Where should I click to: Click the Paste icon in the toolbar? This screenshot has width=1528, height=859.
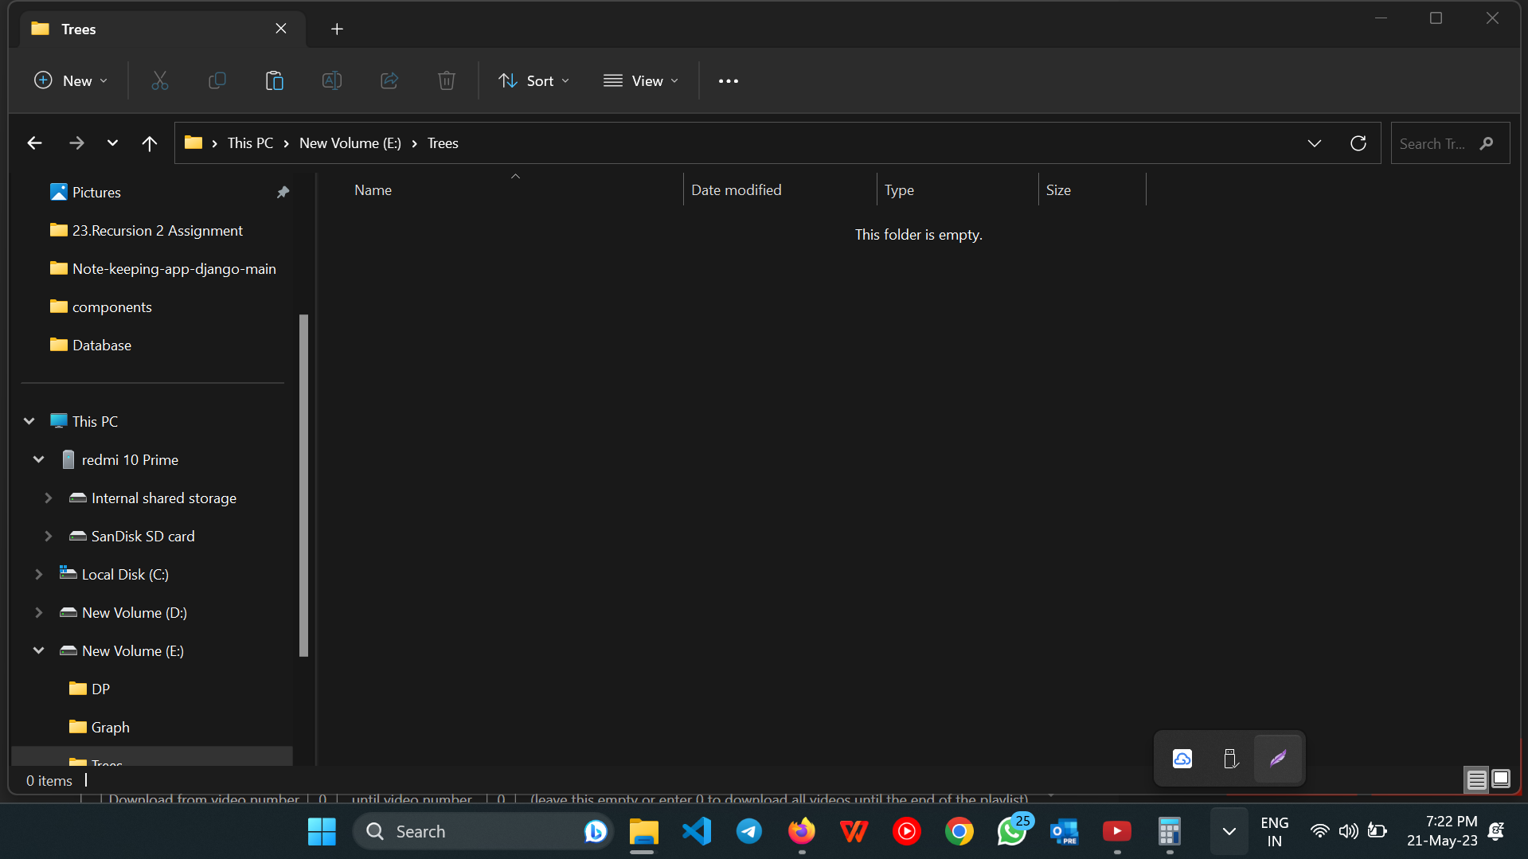(274, 80)
